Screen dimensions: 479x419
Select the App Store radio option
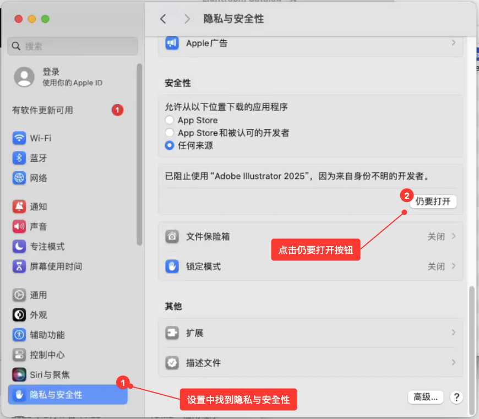click(x=170, y=120)
